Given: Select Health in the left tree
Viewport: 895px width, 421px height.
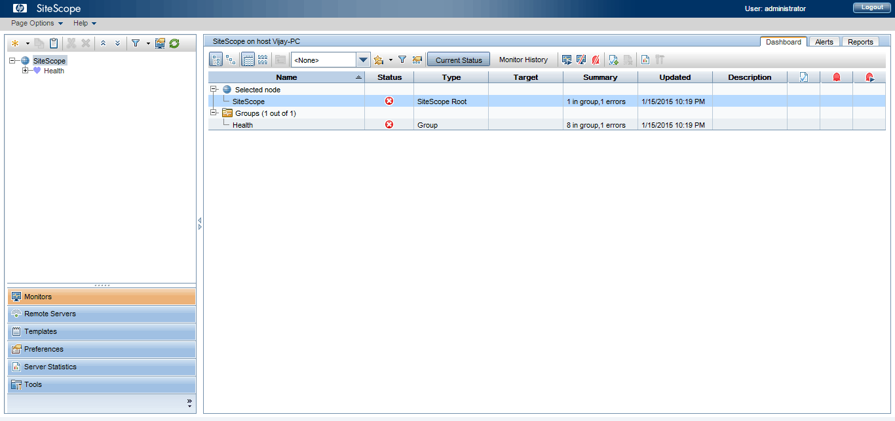Looking at the screenshot, I should click(x=54, y=71).
